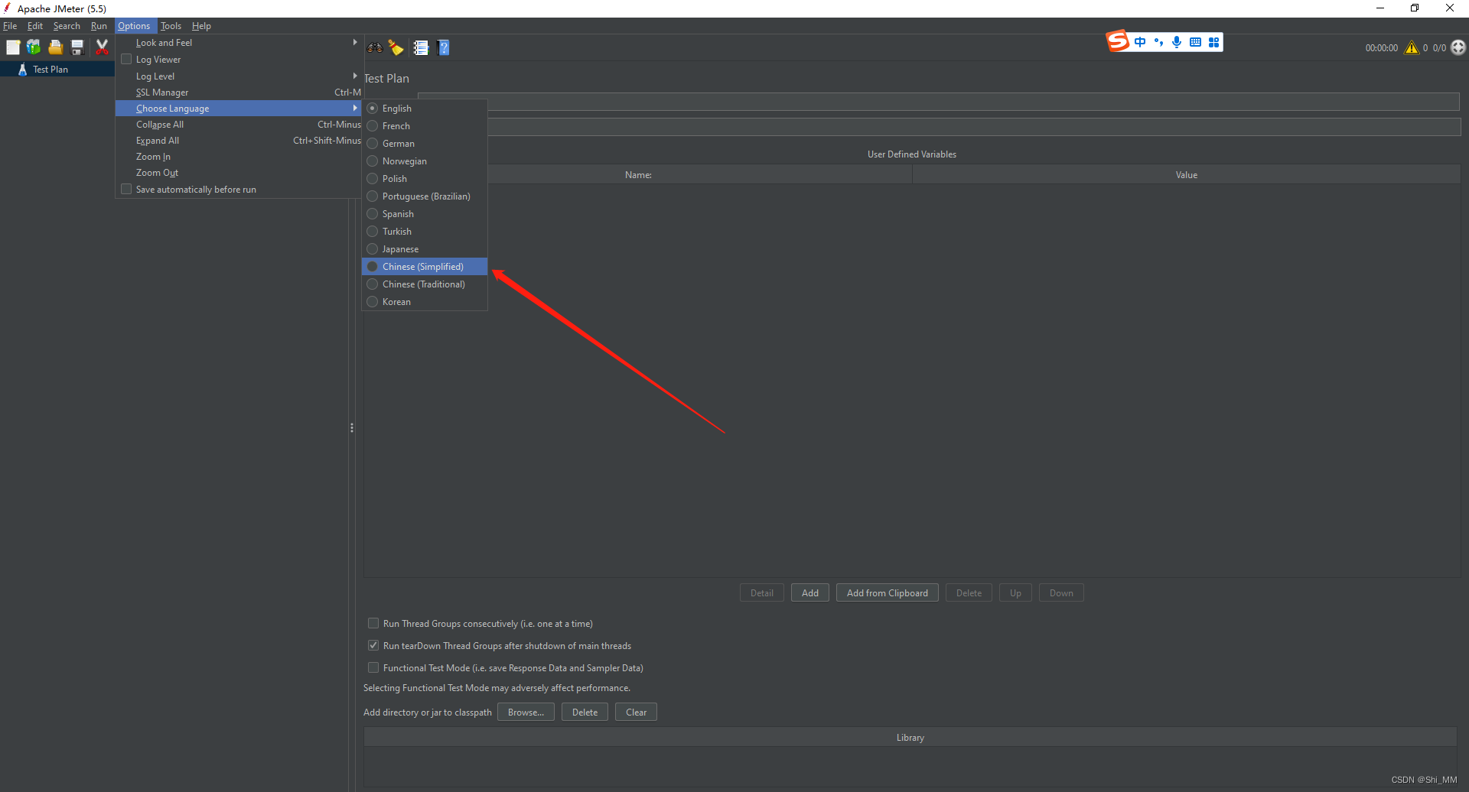This screenshot has width=1469, height=792.
Task: Open the Tools menu
Action: (171, 26)
